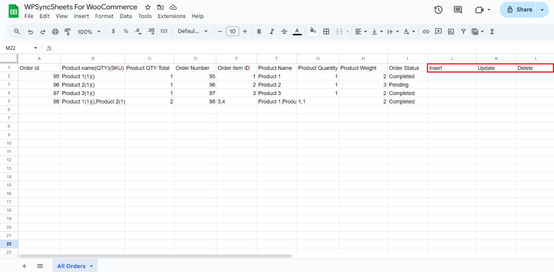Click the Share button
The height and width of the screenshot is (272, 554).
518,10
